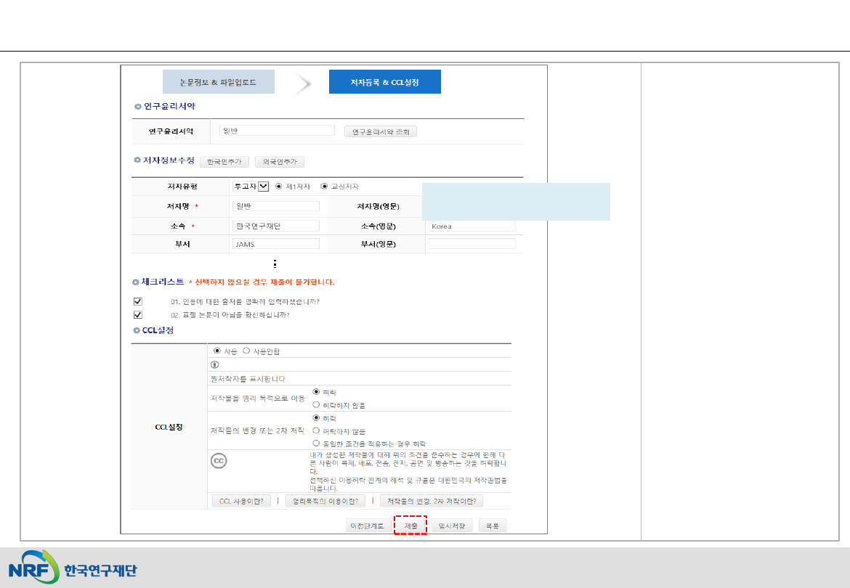850x588 pixels.
Task: Add a Korean author with 한국인추가
Action: click(224, 162)
